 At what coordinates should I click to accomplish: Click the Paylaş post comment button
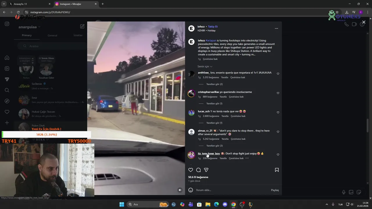point(275,190)
